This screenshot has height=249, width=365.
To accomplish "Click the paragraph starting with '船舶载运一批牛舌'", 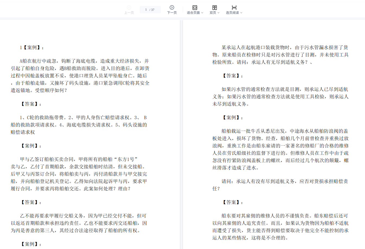I will [x=280, y=149].
